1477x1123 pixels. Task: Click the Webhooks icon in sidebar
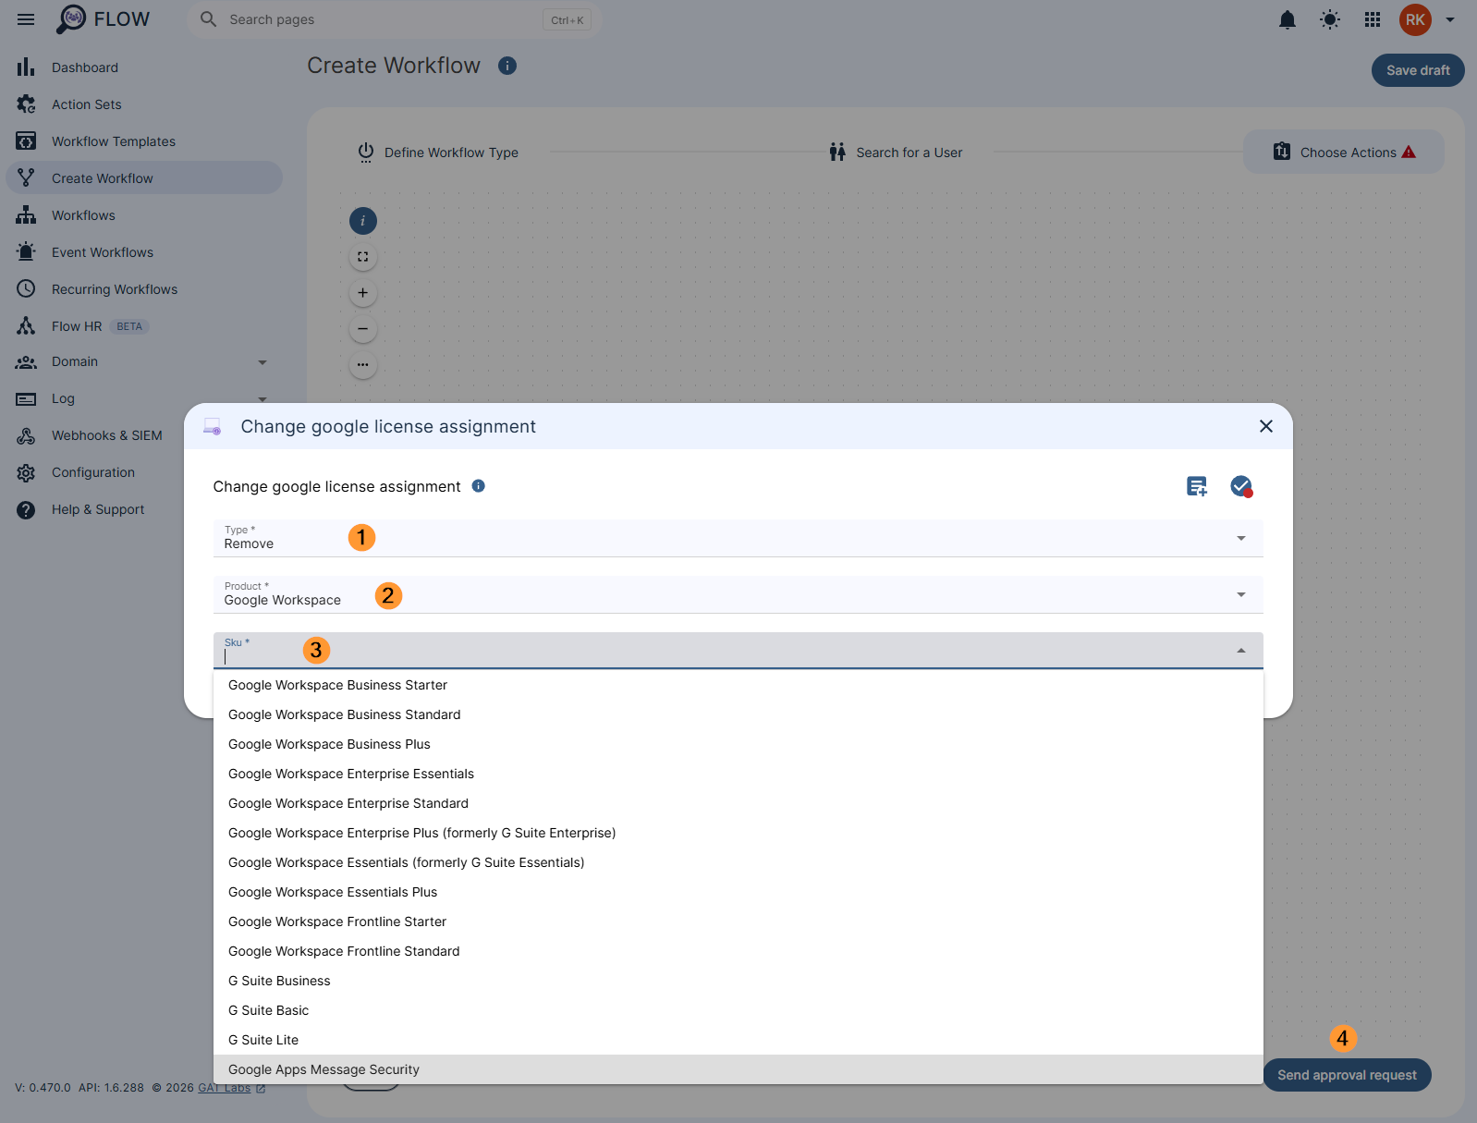pos(26,435)
